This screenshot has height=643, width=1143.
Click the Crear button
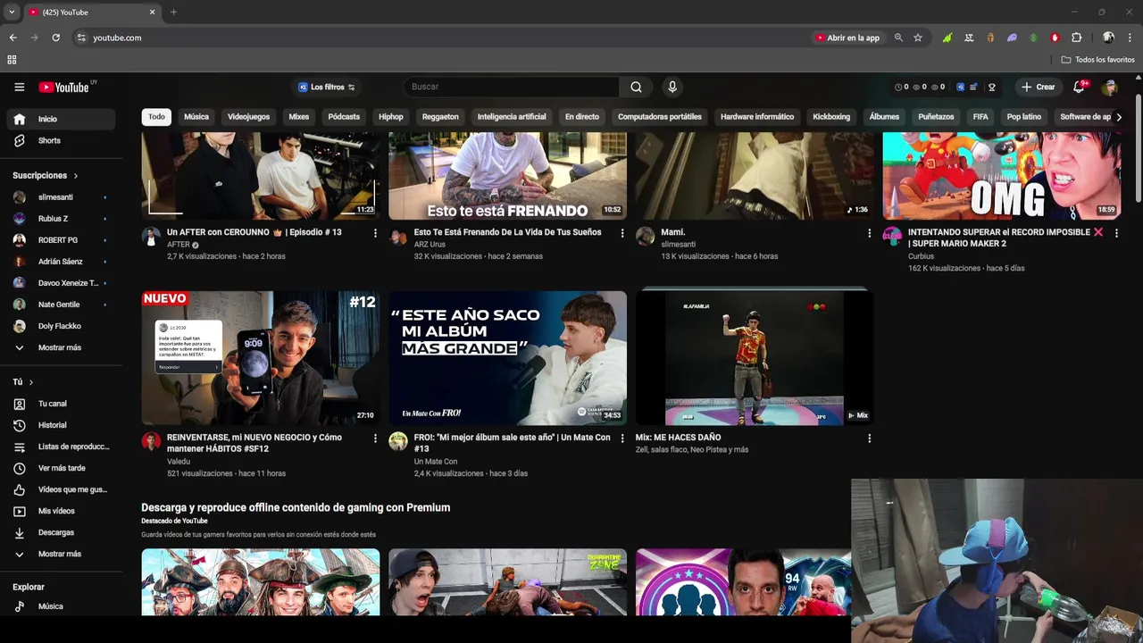pos(1039,87)
